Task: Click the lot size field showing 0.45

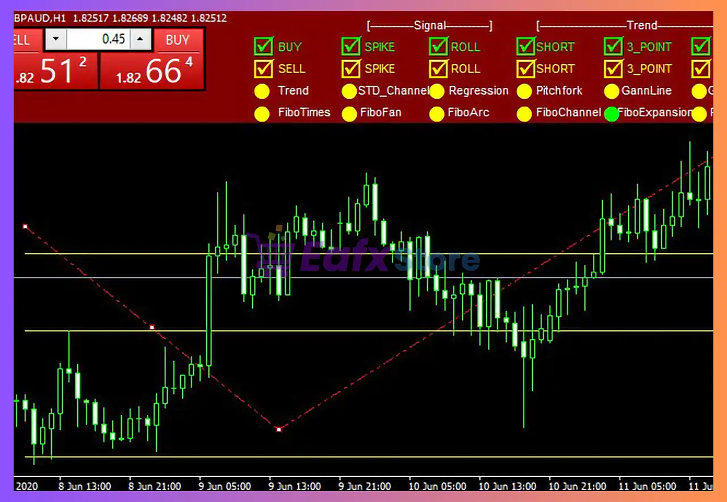Action: click(x=98, y=40)
